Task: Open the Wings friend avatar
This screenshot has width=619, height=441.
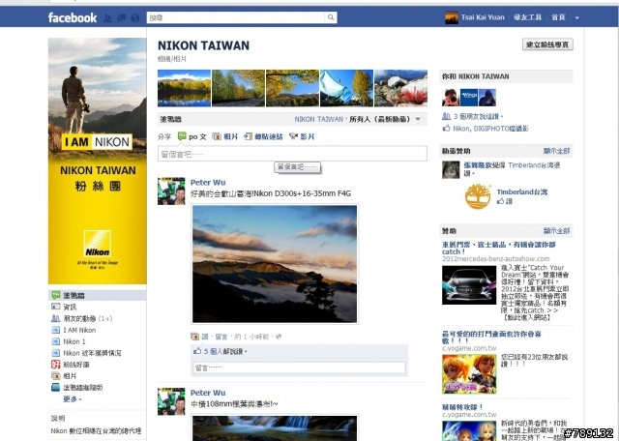Action: point(468,98)
